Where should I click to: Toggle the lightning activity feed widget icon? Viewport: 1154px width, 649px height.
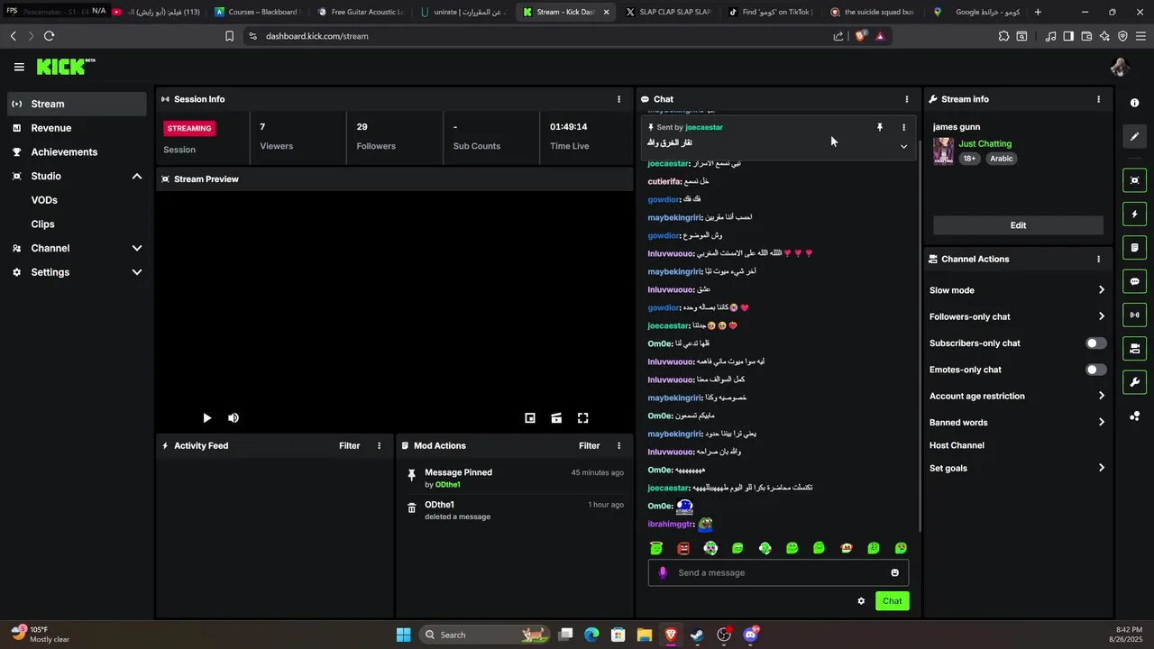pos(1135,215)
